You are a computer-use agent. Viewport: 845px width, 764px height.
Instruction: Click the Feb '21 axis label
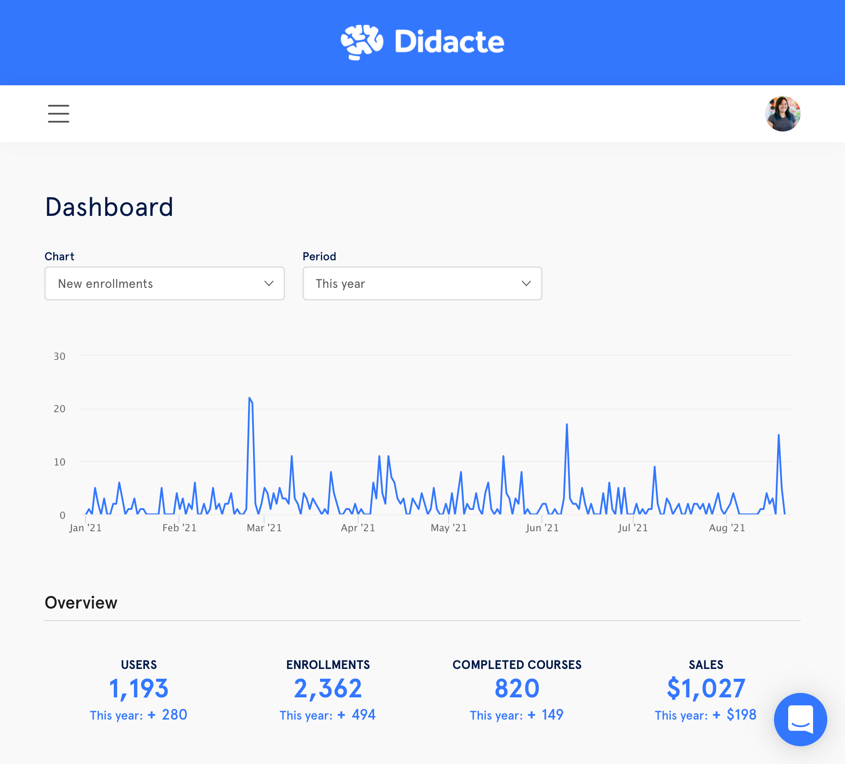pos(179,528)
